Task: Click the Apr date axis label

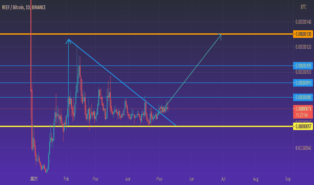Action: click(128, 179)
